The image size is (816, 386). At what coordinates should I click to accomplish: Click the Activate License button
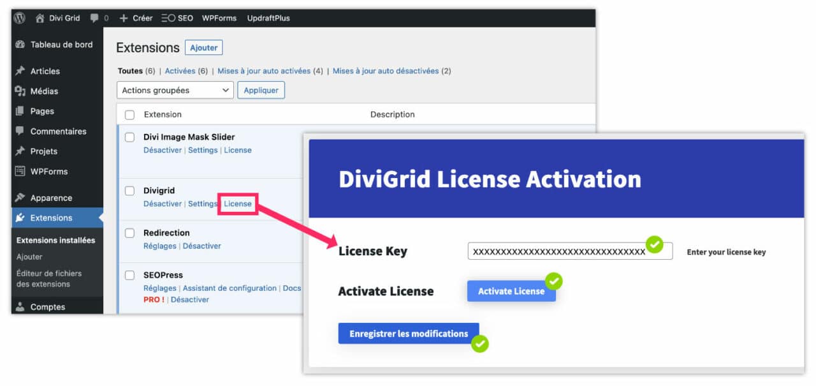[511, 291]
